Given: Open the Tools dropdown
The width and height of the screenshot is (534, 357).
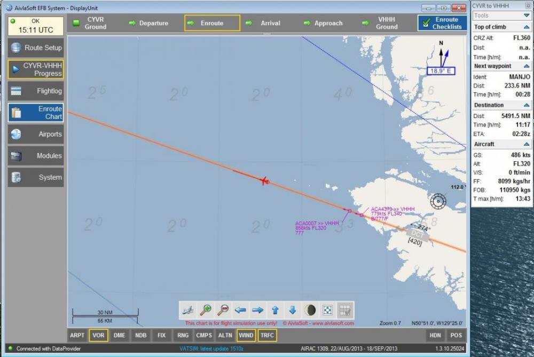Looking at the screenshot, I should [x=502, y=15].
